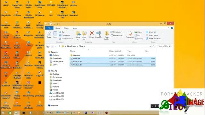Click the File Explorer taskbar icon

(x=16, y=113)
